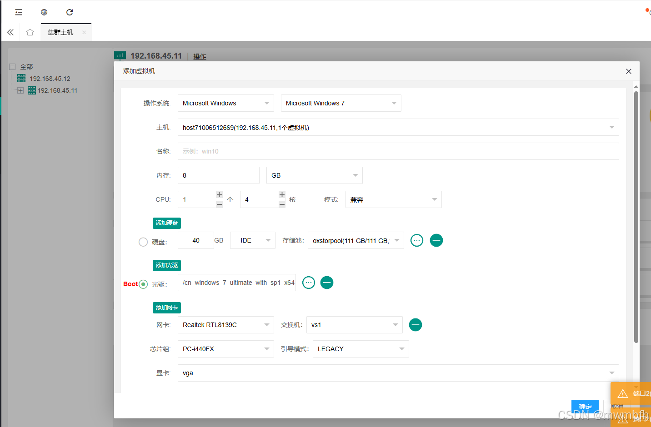
Task: Click the 内存 memory value field
Action: coord(219,175)
